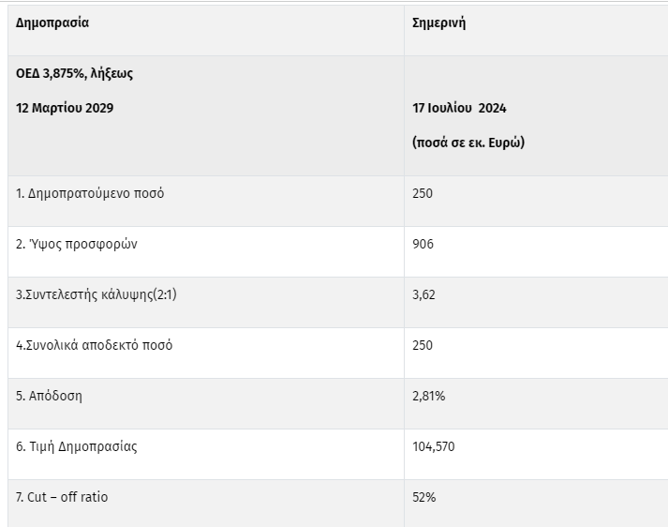Viewport: 668px width, 527px height.
Task: Select the '2. Ύψος προσφορών' row label
Action: [76, 244]
